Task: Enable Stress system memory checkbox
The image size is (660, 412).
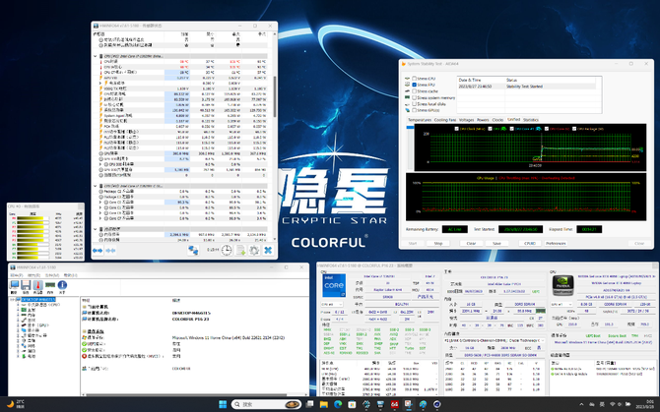Action: (x=414, y=97)
